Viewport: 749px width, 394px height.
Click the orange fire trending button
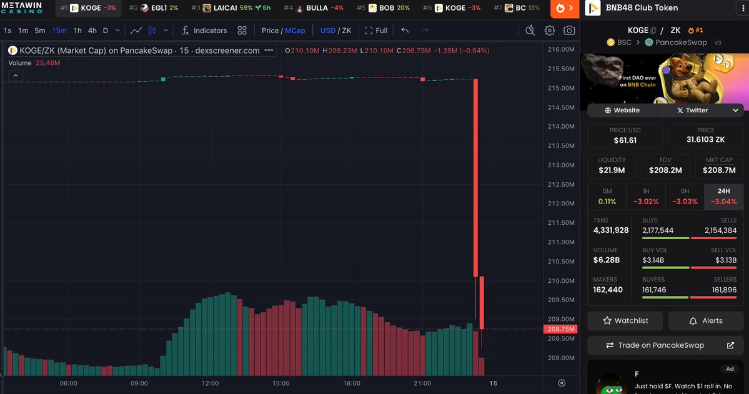click(565, 8)
